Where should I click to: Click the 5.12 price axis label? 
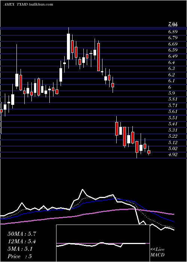coord(173,142)
